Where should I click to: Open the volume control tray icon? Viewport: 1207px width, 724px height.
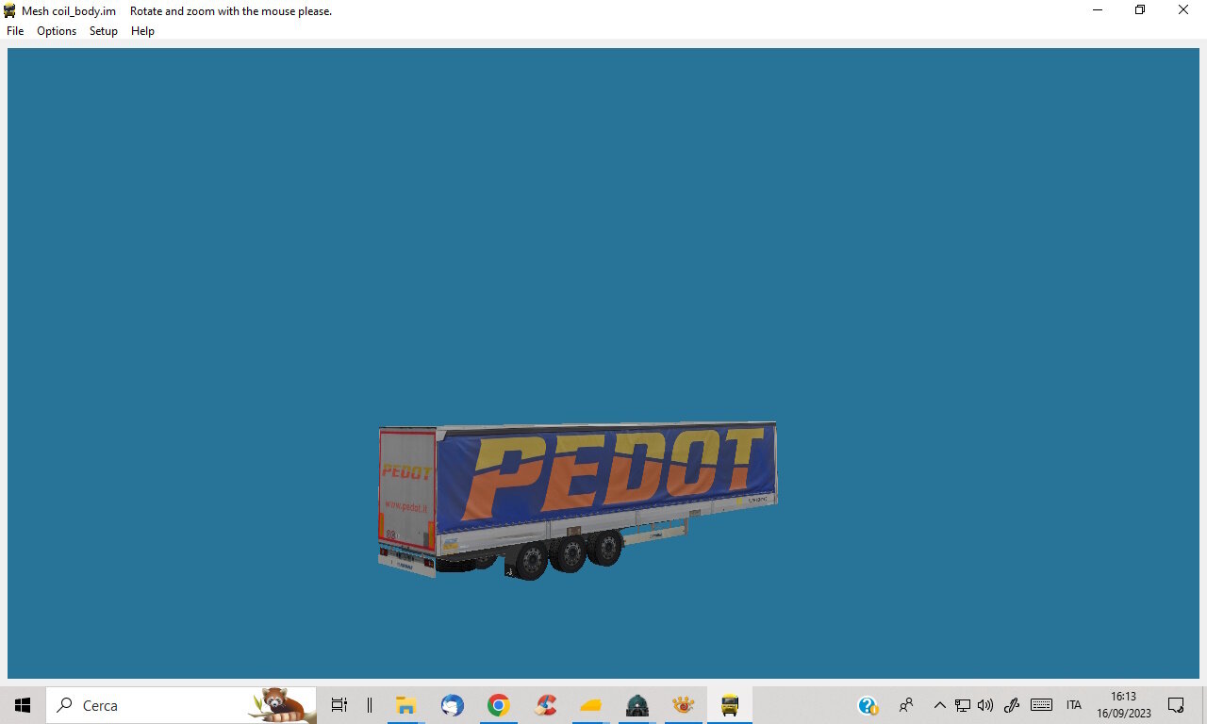click(x=986, y=705)
